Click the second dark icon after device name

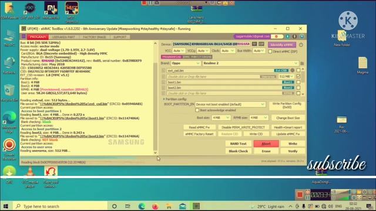tap(261, 44)
